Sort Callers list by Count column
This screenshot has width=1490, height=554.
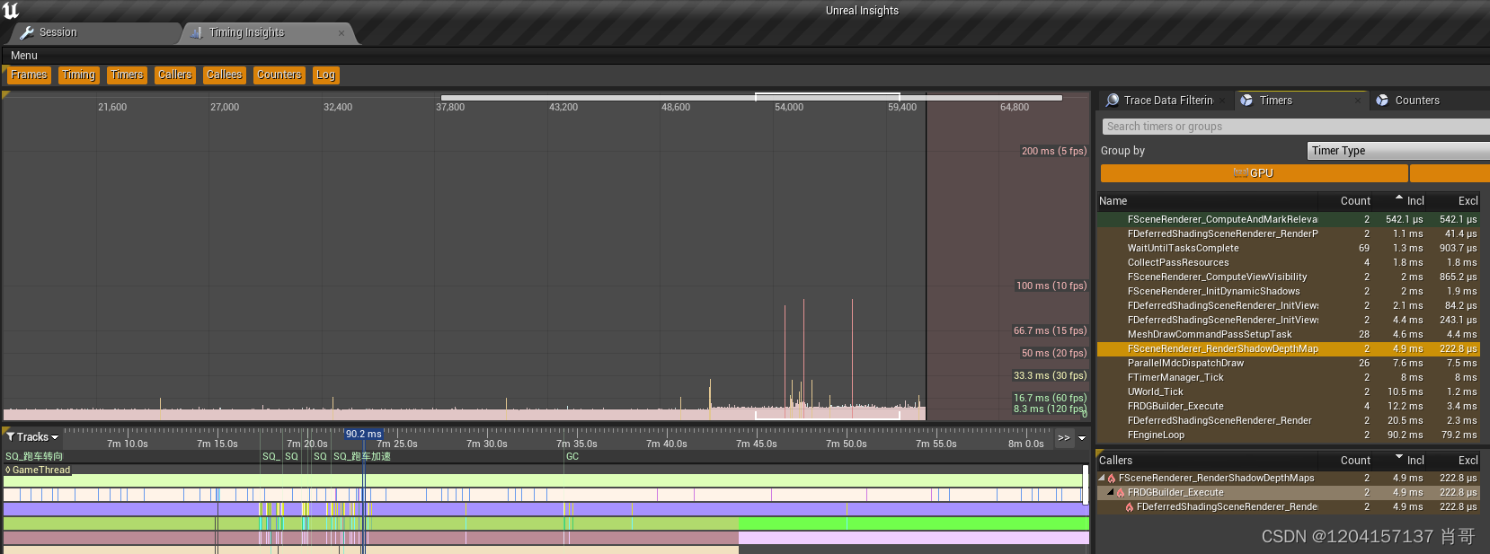tap(1346, 461)
